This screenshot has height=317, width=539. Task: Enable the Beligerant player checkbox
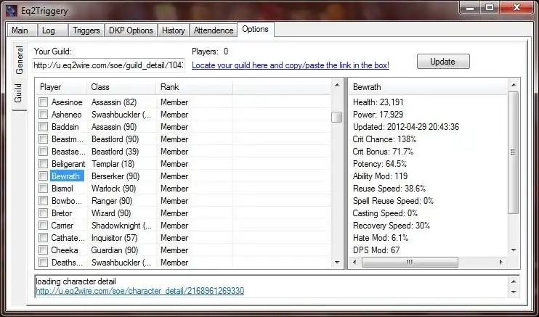[44, 164]
